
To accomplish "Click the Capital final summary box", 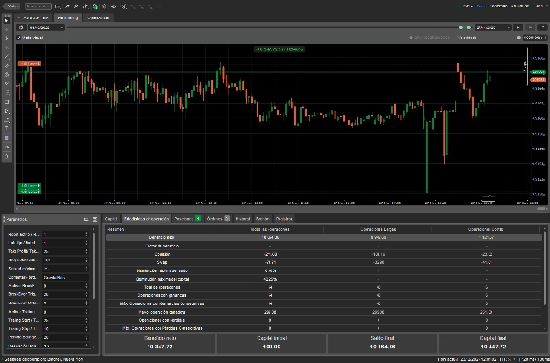I will pyautogui.click(x=493, y=343).
